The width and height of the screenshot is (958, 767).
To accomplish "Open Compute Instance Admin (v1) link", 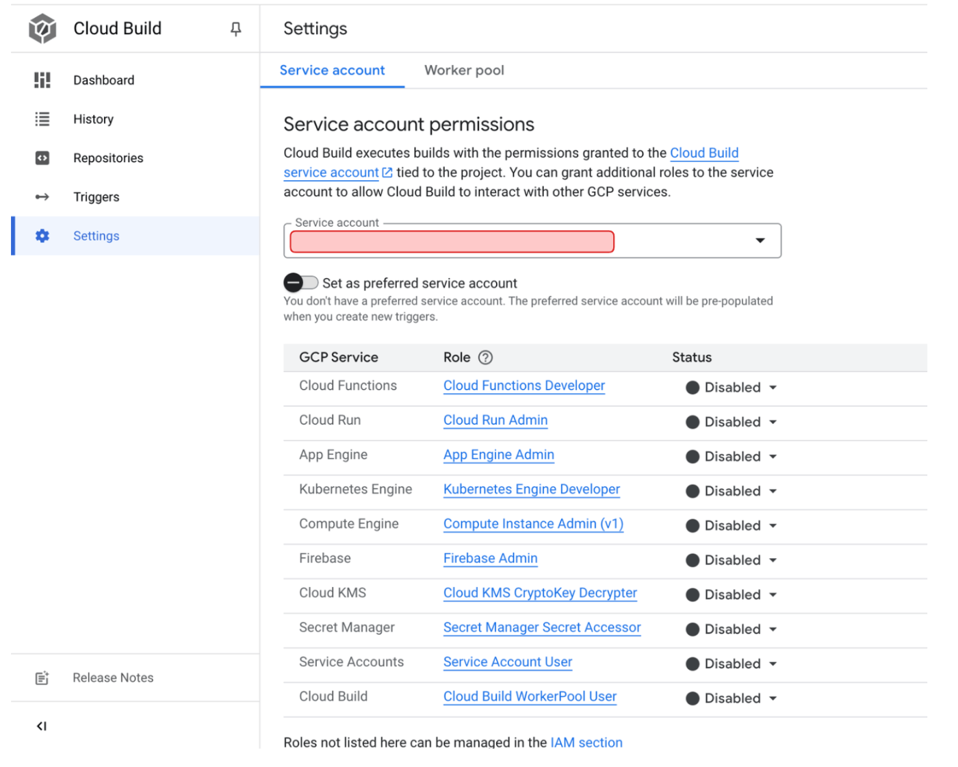I will 534,524.
